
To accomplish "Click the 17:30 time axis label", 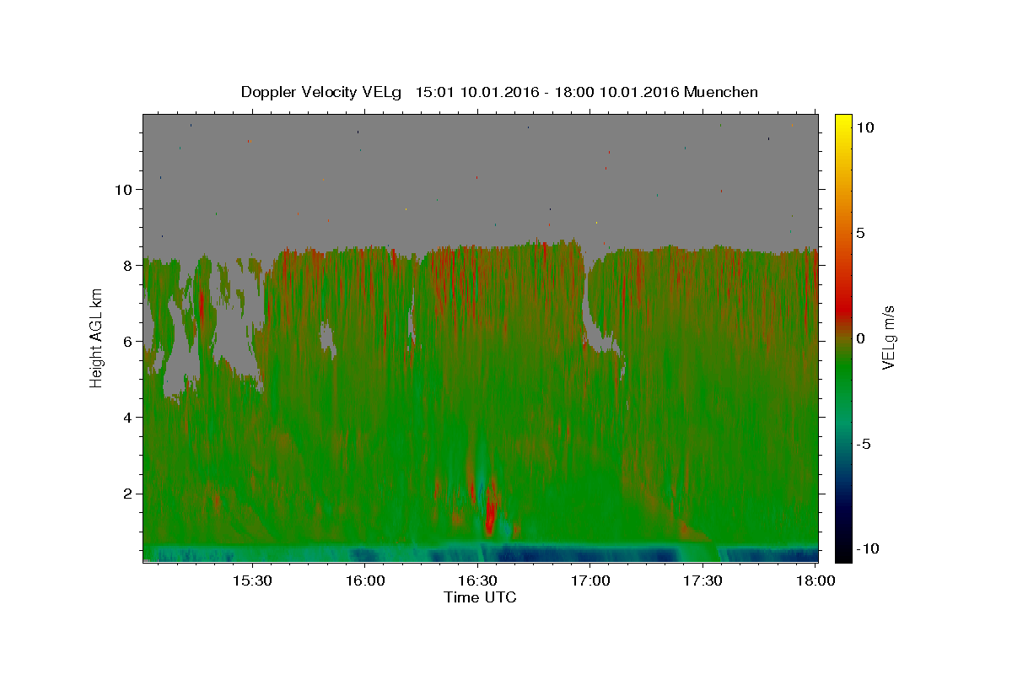I will point(703,581).
